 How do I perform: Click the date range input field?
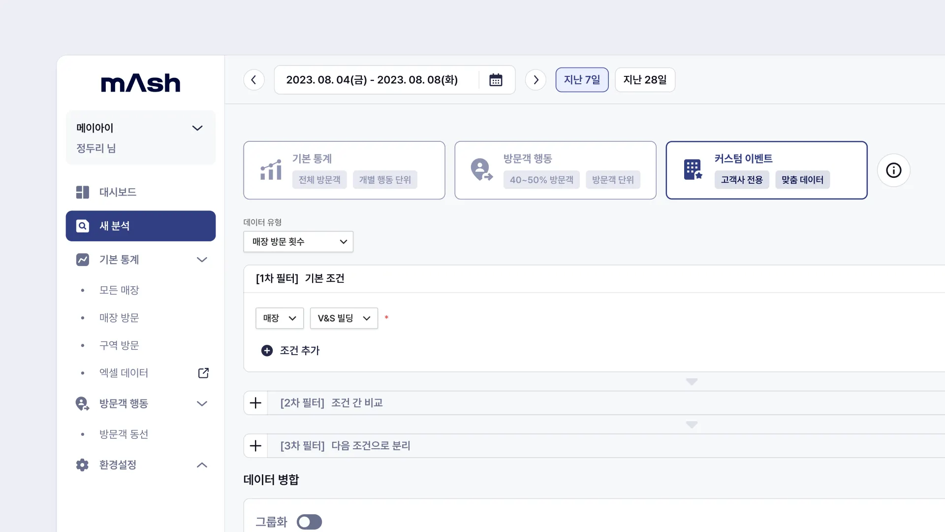372,80
